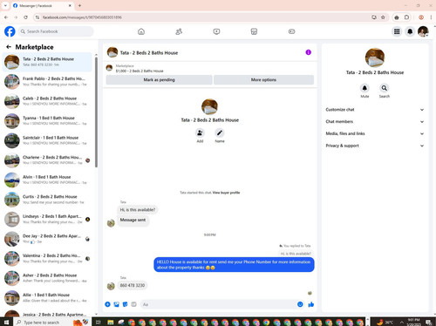This screenshot has width=436, height=326.
Task: Expand the Privacy & support section
Action: (374, 146)
